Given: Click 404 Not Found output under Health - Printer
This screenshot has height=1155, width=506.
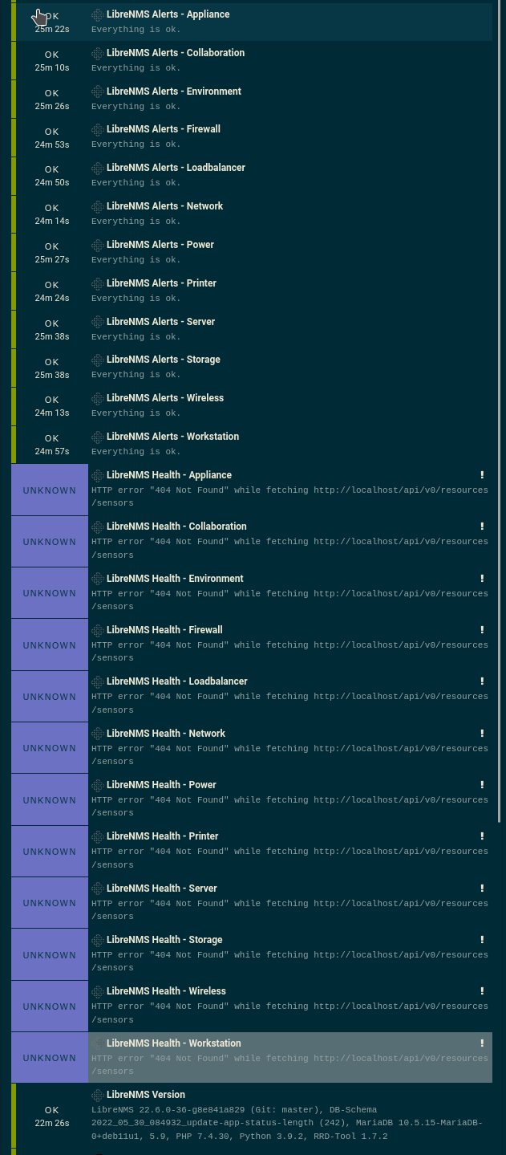Looking at the screenshot, I should tap(289, 858).
